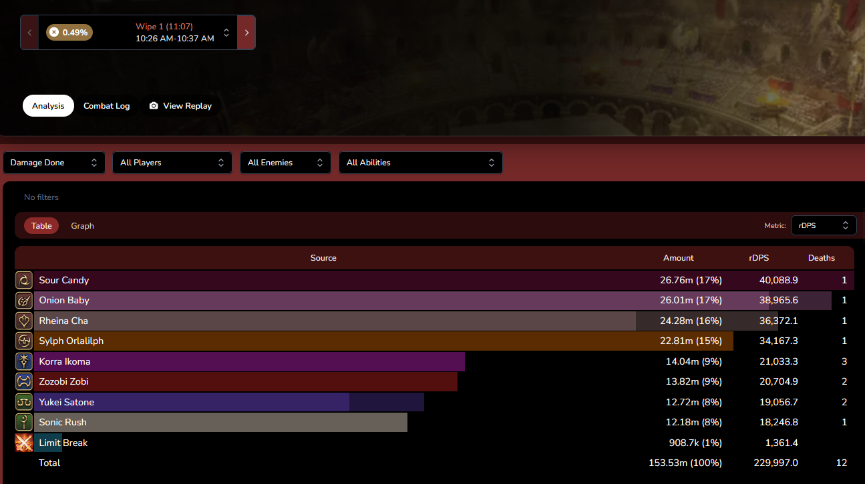Click the No filters text

click(x=41, y=197)
